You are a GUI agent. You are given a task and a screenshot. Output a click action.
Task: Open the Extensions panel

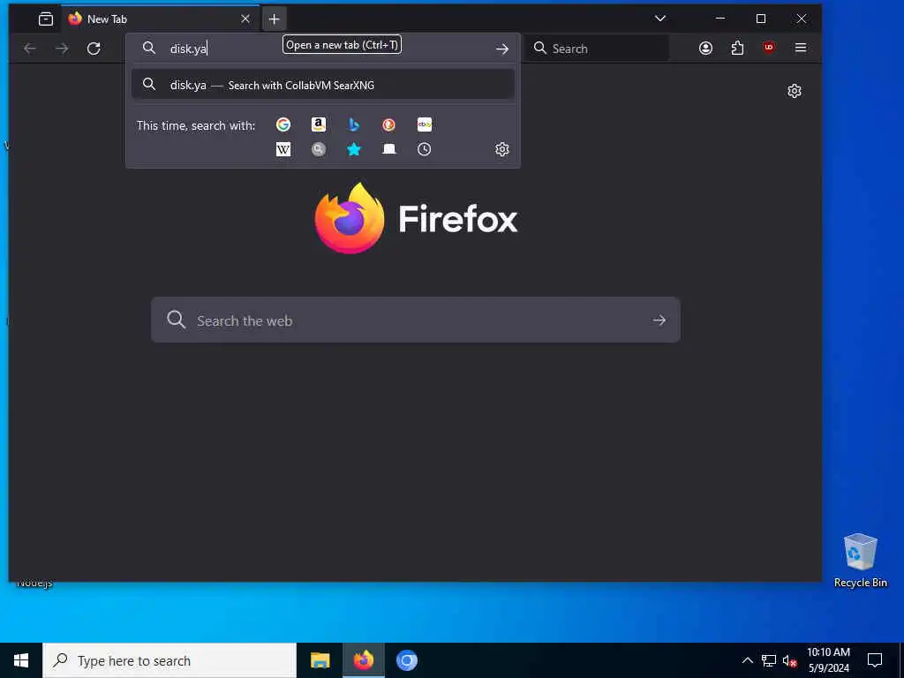[737, 49]
